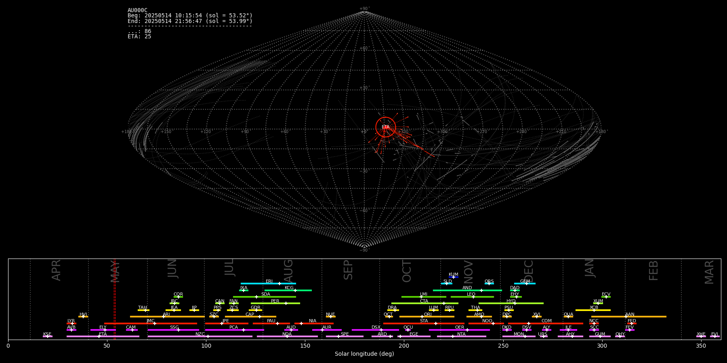Click the red COM shower activity bar
The width and height of the screenshot is (727, 363).
546,323
